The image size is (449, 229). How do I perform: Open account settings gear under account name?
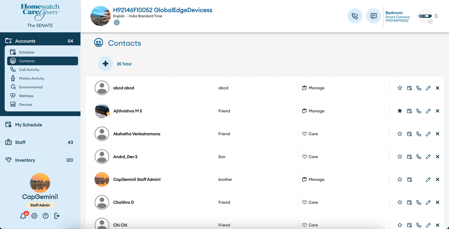[116, 22]
